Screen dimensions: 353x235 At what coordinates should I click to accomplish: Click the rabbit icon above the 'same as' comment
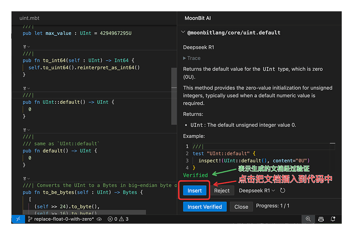pyautogui.click(x=25, y=130)
